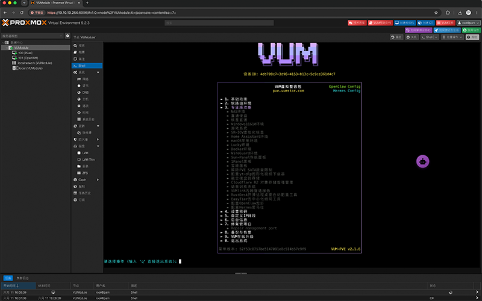This screenshot has height=301, width=482.
Task: Reload page with browser refresh icon
Action: [x=22, y=13]
